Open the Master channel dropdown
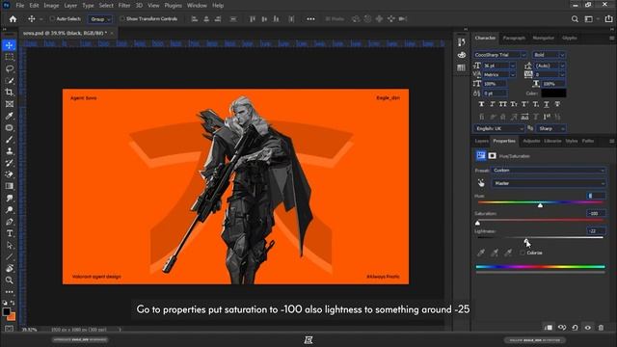This screenshot has height=347, width=617. point(549,183)
